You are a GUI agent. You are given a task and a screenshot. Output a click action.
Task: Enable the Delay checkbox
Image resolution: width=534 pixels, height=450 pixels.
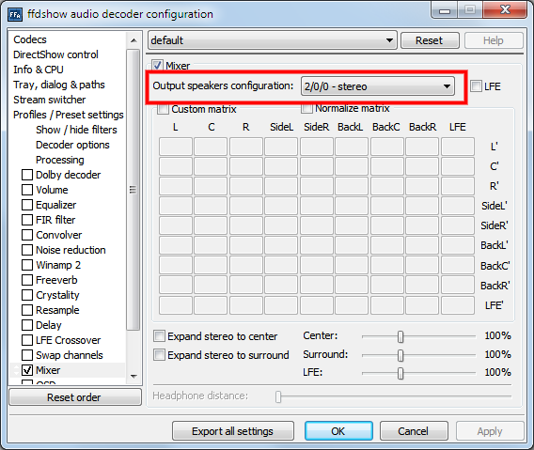tap(27, 325)
